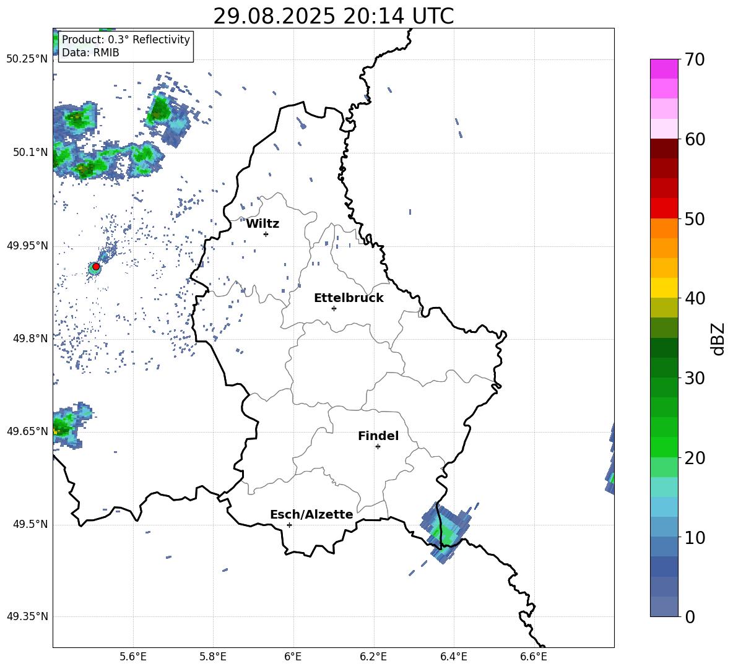Screen dimensions: 733x669
Task: Click the Findel cross marker
Action: click(378, 447)
